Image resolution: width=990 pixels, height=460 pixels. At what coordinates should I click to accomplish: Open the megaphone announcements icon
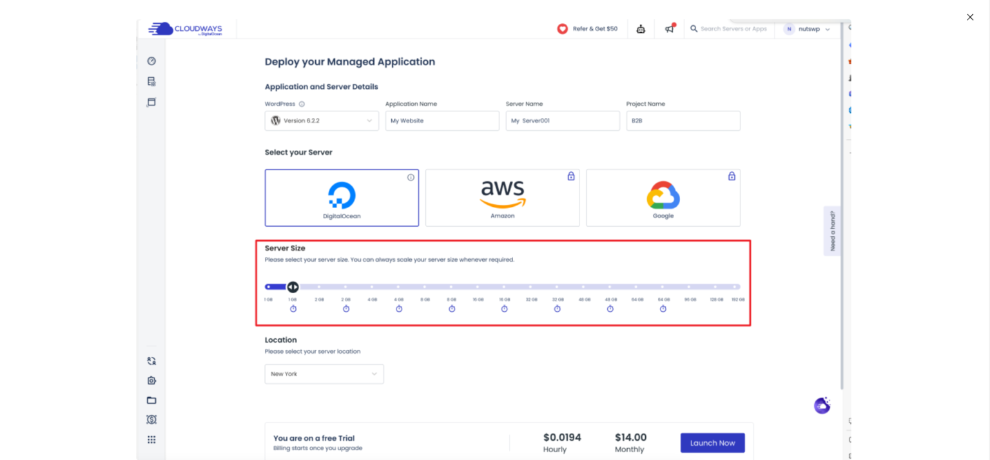(x=670, y=29)
